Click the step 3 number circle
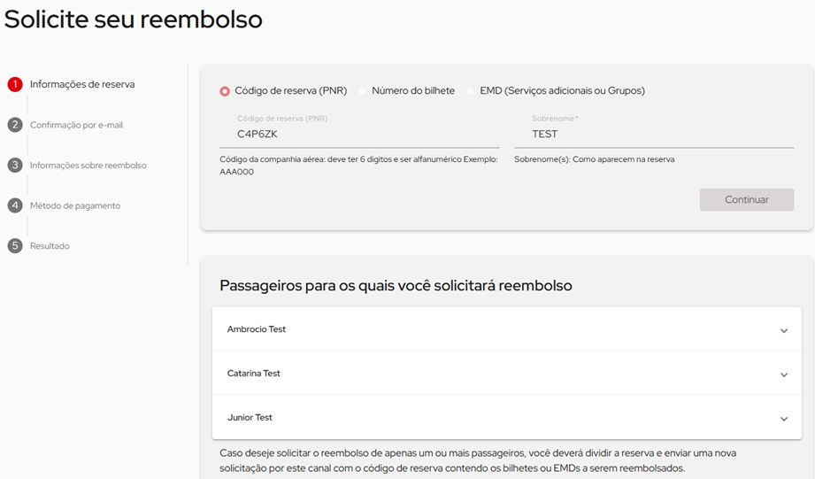Image resolution: width=815 pixels, height=479 pixels. click(15, 166)
